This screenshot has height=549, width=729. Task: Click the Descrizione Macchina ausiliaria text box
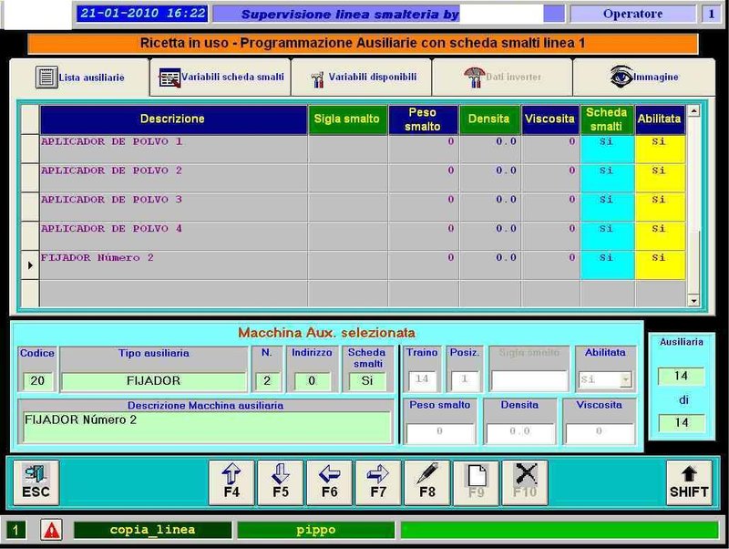[x=207, y=427]
